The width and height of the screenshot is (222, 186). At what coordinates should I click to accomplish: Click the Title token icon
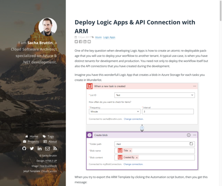[x=120, y=150]
